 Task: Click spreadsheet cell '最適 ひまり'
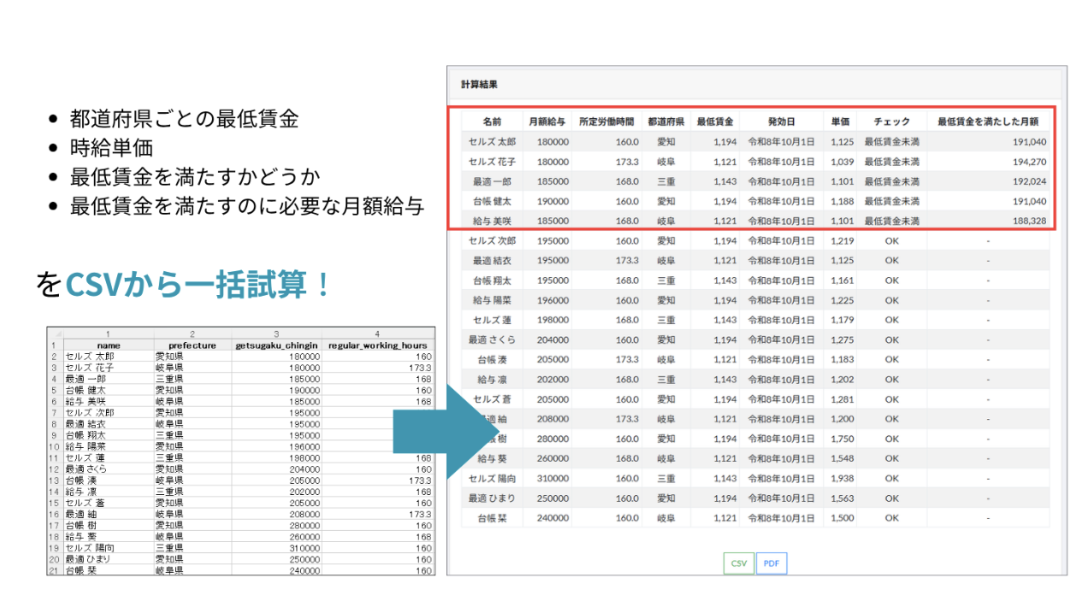pos(109,558)
